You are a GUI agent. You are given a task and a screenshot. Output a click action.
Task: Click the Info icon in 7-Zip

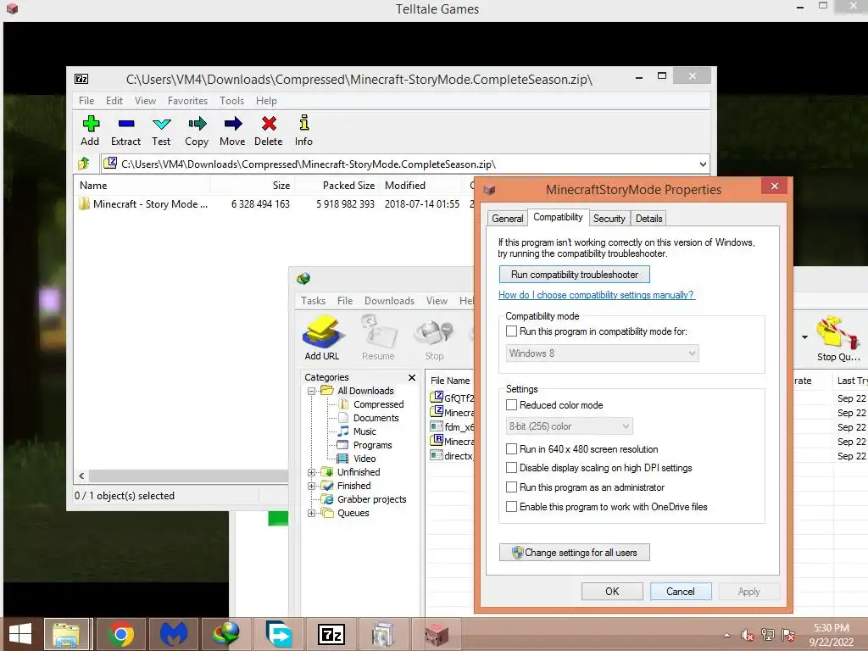(x=304, y=122)
